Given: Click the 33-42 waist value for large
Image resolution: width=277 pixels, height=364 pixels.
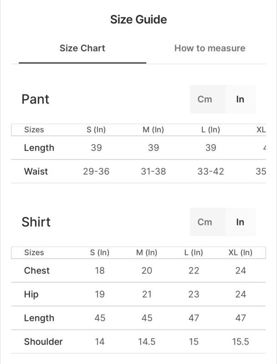Looking at the screenshot, I should [x=210, y=172].
